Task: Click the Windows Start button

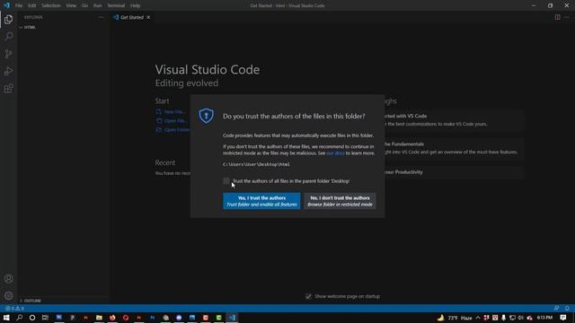Action: tap(6, 318)
